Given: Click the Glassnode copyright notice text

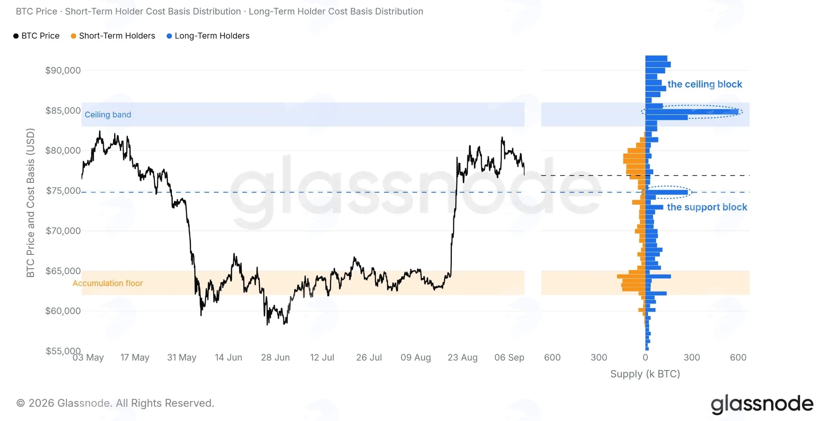Looking at the screenshot, I should pyautogui.click(x=115, y=403).
